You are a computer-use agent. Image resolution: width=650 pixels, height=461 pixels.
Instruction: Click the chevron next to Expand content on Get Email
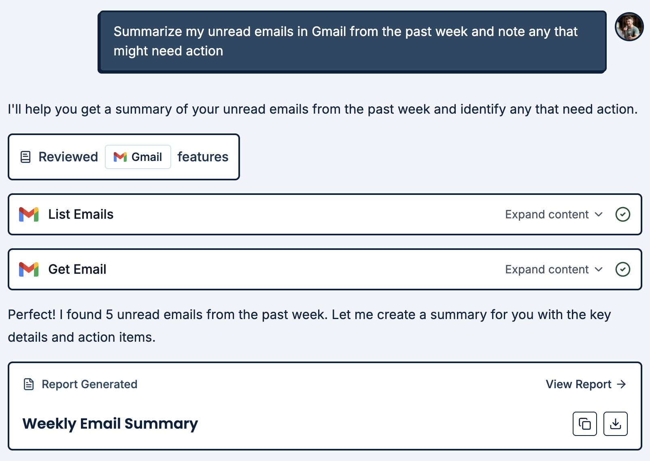599,269
